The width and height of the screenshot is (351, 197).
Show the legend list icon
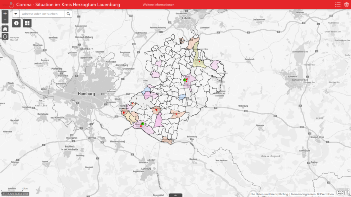(338, 5)
